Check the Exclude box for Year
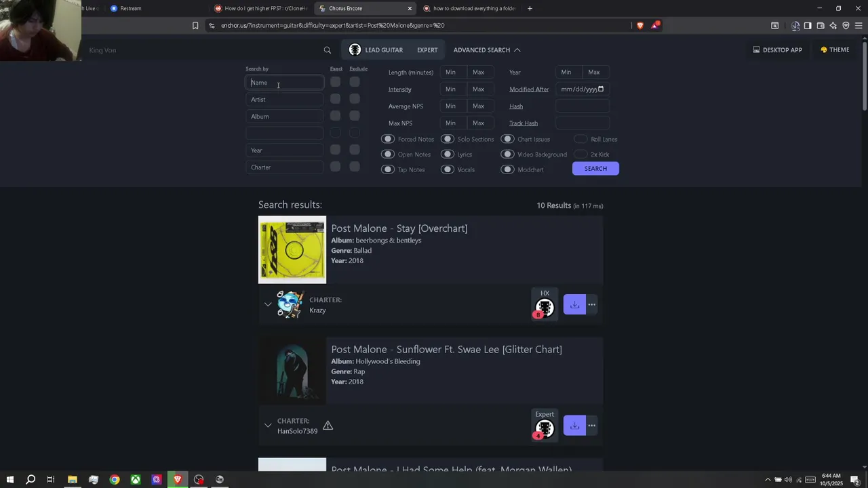Screen dimensions: 868x488 click(355, 150)
